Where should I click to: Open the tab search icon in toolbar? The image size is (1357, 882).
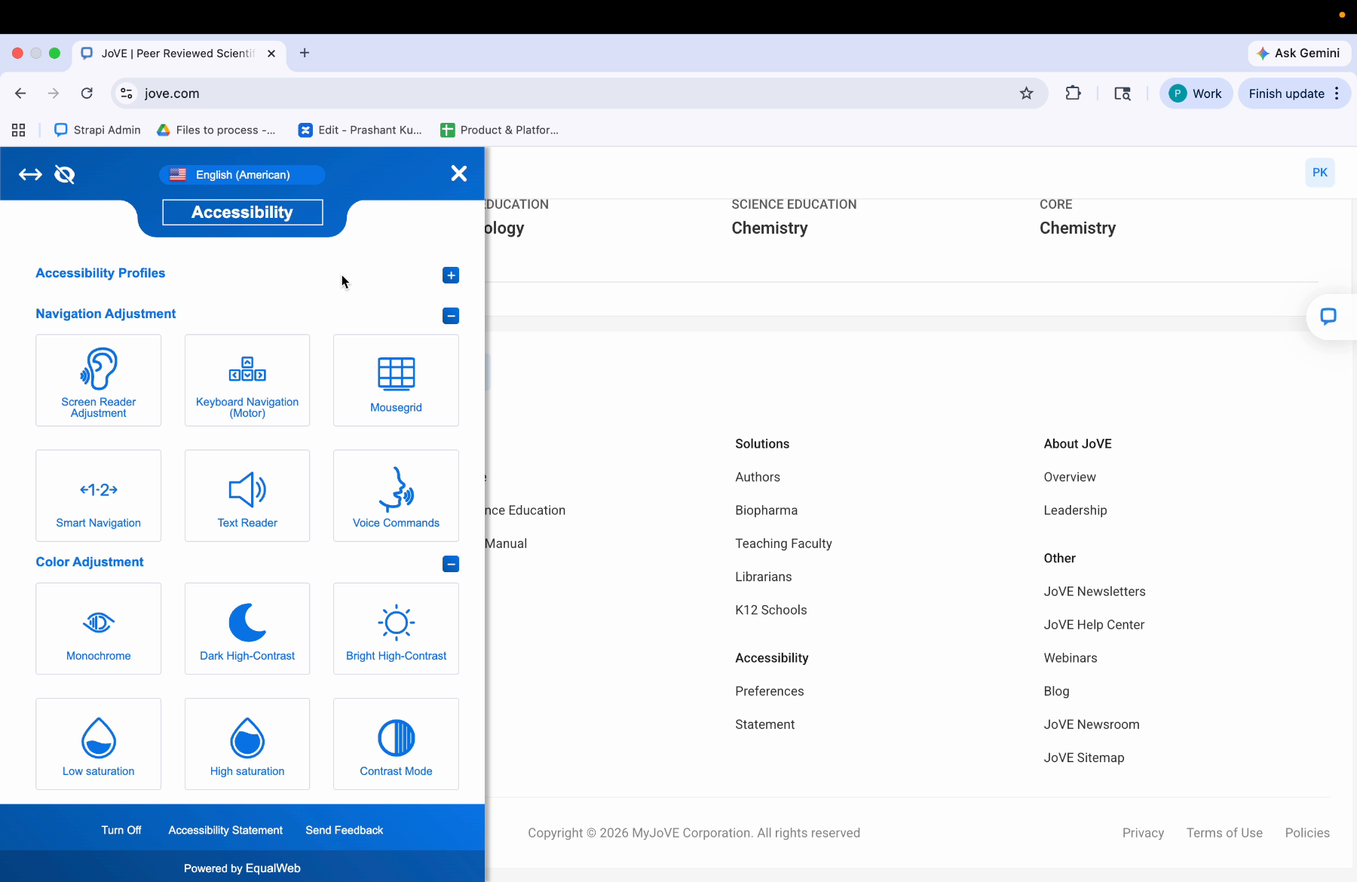1123,93
